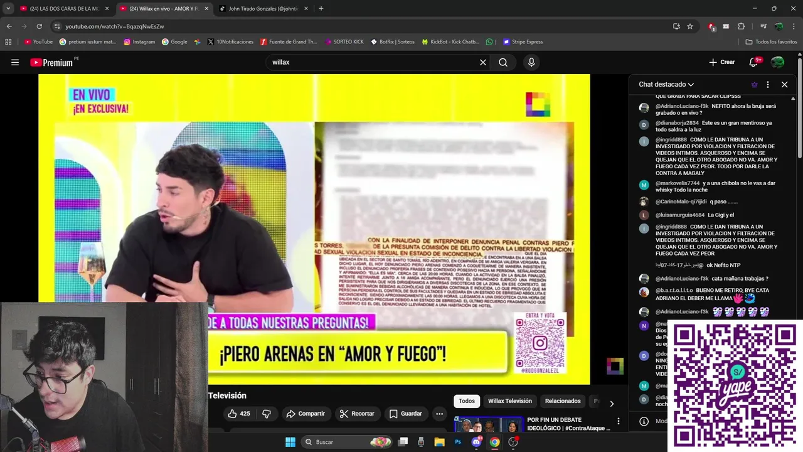Open Windows Start menu
803x452 pixels.
click(290, 442)
